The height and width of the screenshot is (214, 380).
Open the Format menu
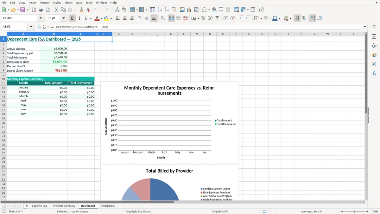coord(45,3)
